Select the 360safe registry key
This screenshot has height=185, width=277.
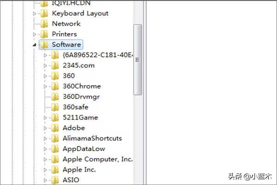(x=76, y=107)
